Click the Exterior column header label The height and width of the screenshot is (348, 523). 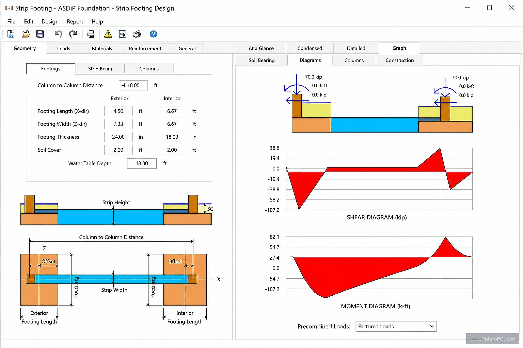pyautogui.click(x=120, y=99)
